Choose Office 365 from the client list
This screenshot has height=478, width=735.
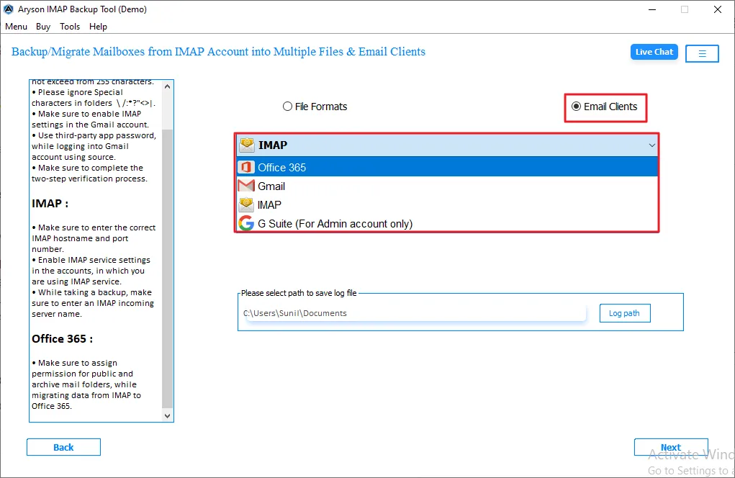pos(447,167)
